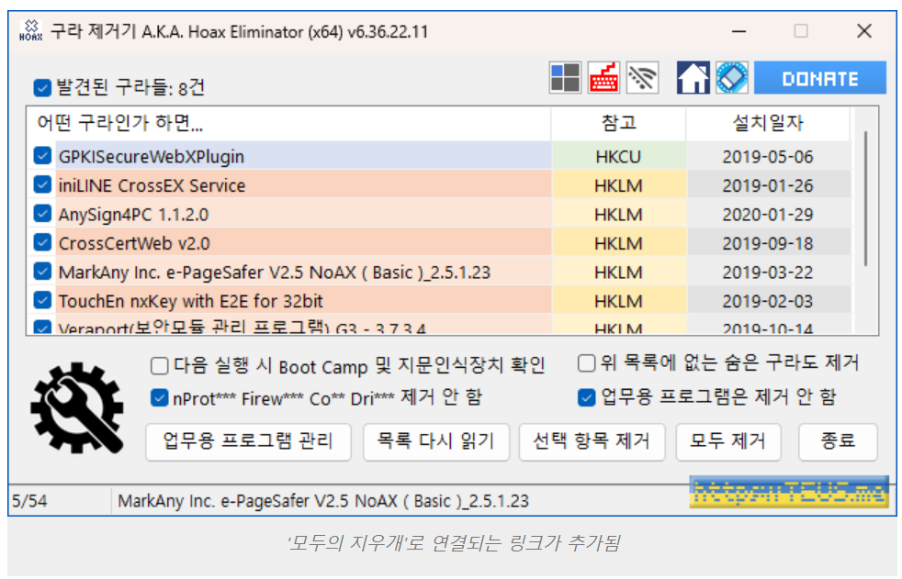902x579 pixels.
Task: Uncheck the MarkAny e-PageSafer checkbox
Action: (x=42, y=271)
